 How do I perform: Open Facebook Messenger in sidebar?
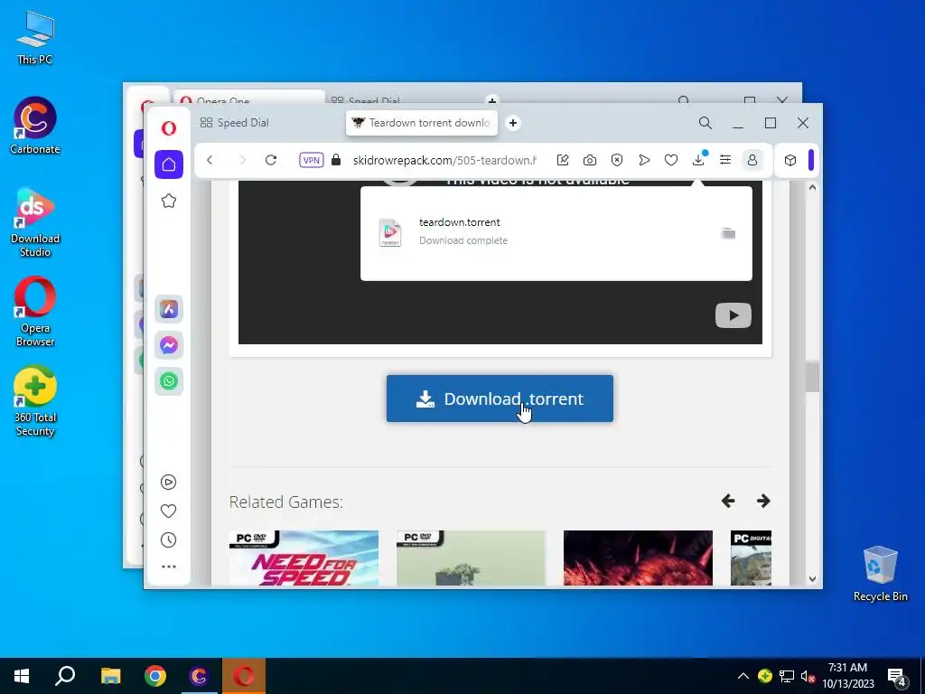169,345
